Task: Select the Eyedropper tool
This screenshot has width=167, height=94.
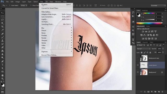Action: pos(2,30)
